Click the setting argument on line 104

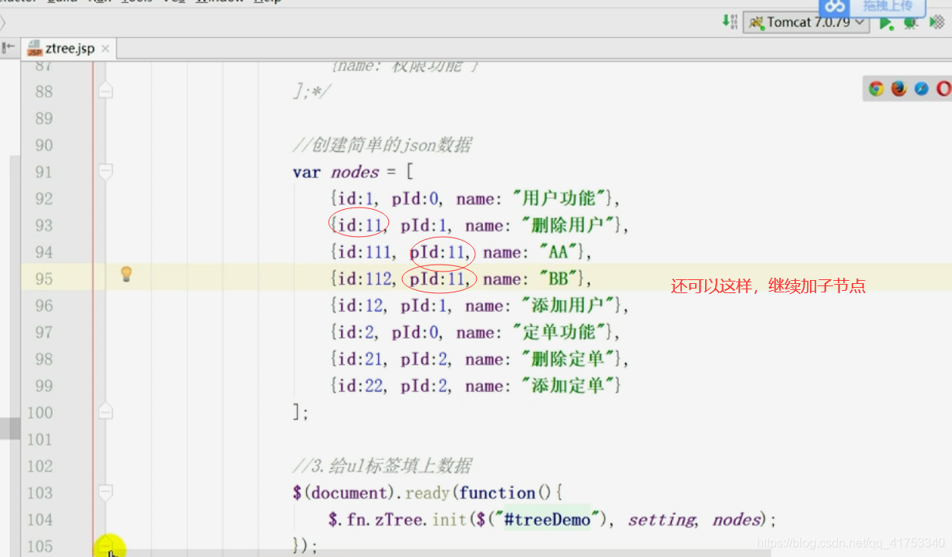[x=660, y=520]
